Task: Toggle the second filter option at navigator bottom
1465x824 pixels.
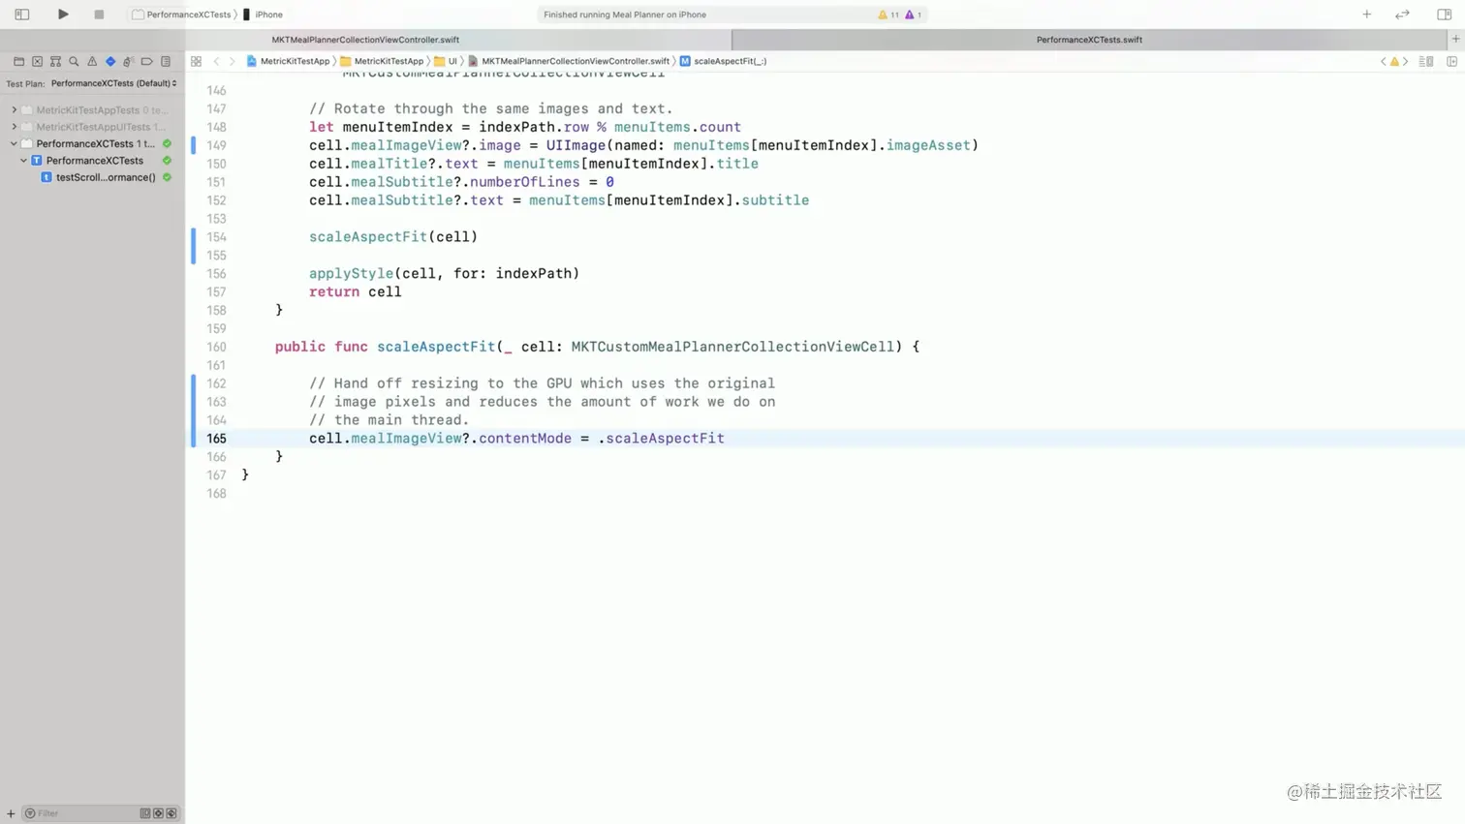Action: [x=159, y=813]
